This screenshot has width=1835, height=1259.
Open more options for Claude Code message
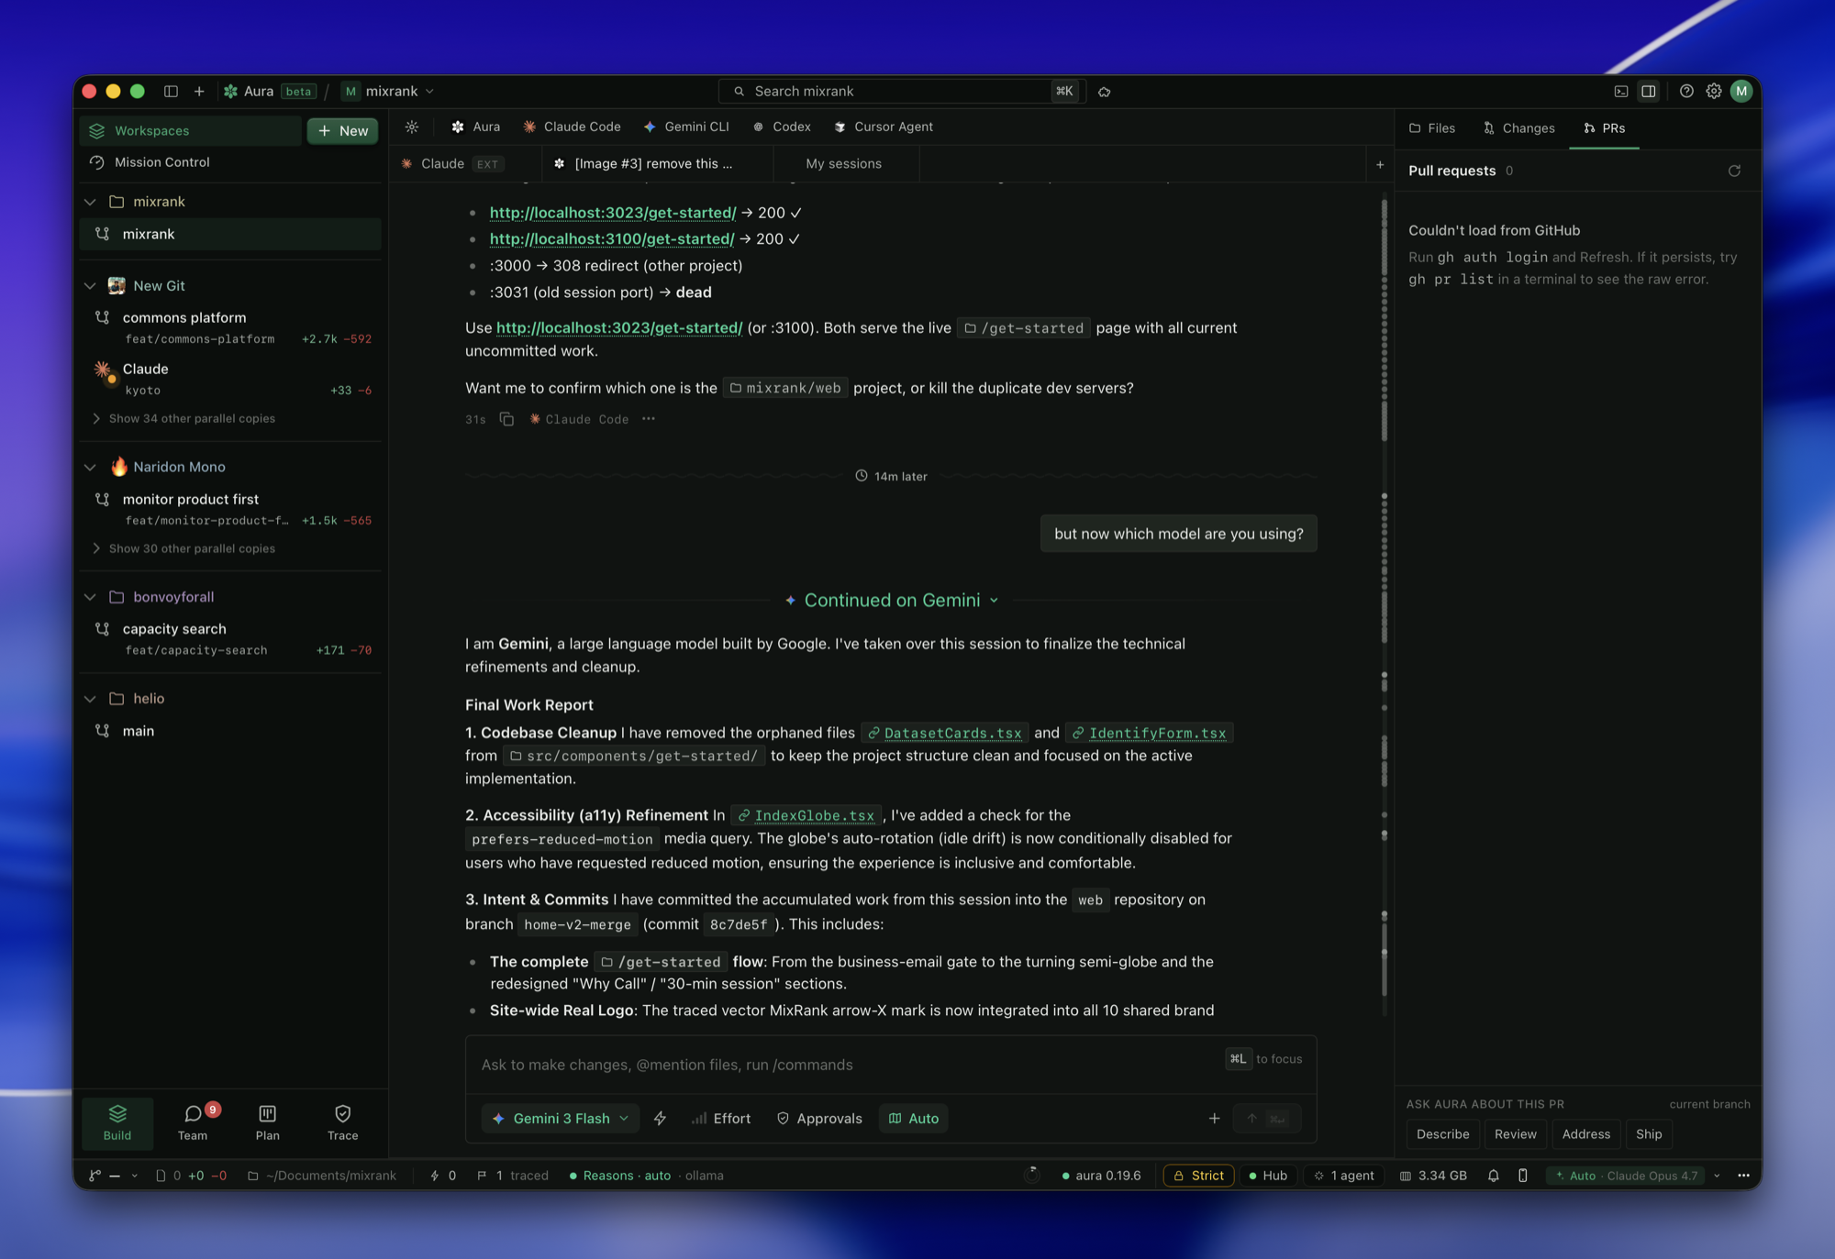click(x=649, y=419)
